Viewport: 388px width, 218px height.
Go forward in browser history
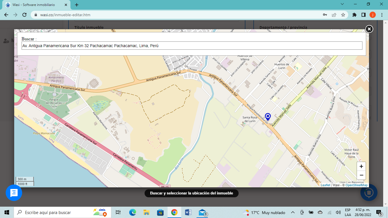(x=15, y=15)
